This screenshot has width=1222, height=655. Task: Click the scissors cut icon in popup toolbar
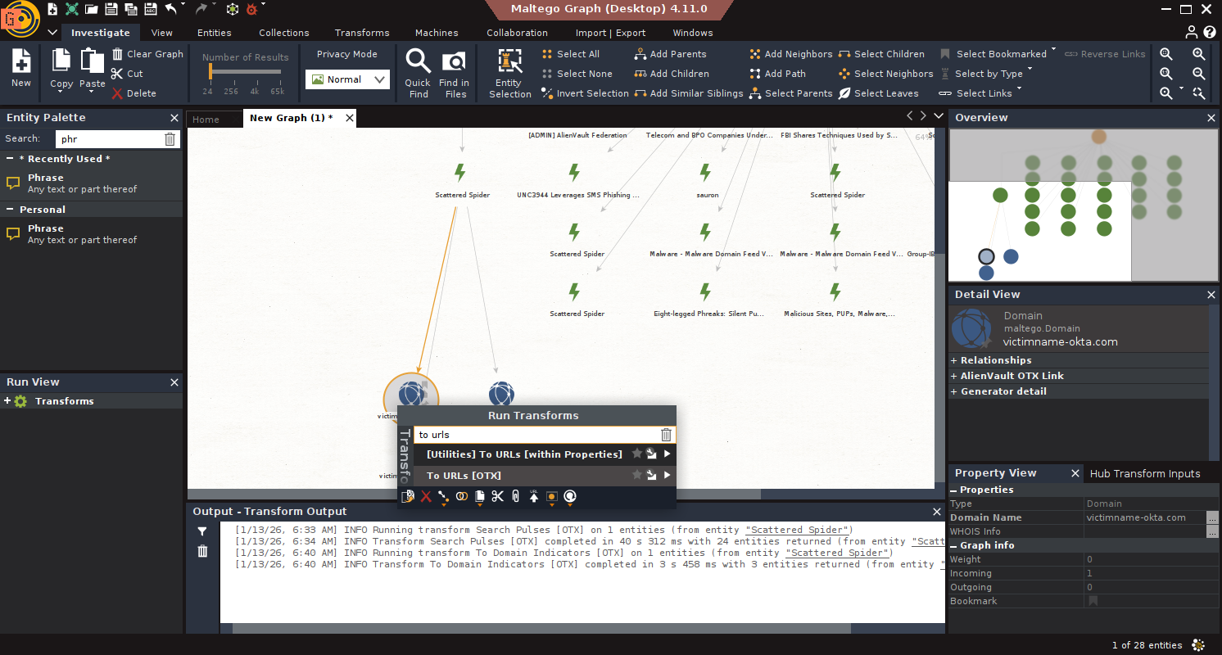(x=497, y=496)
